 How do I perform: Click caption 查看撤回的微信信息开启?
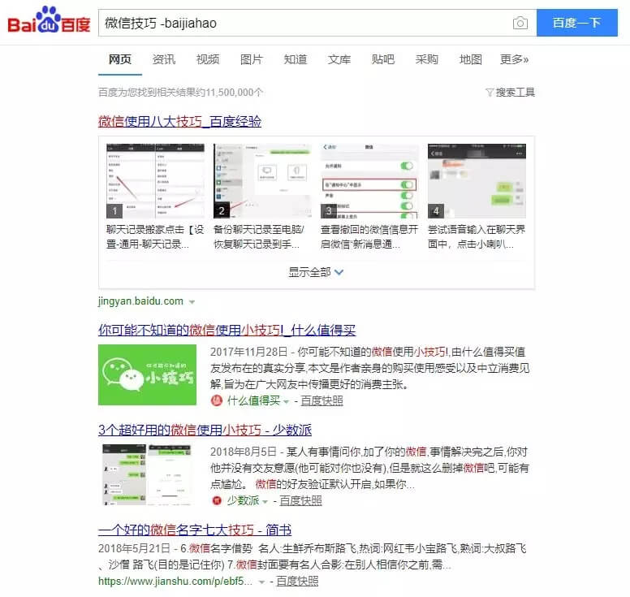tap(369, 237)
